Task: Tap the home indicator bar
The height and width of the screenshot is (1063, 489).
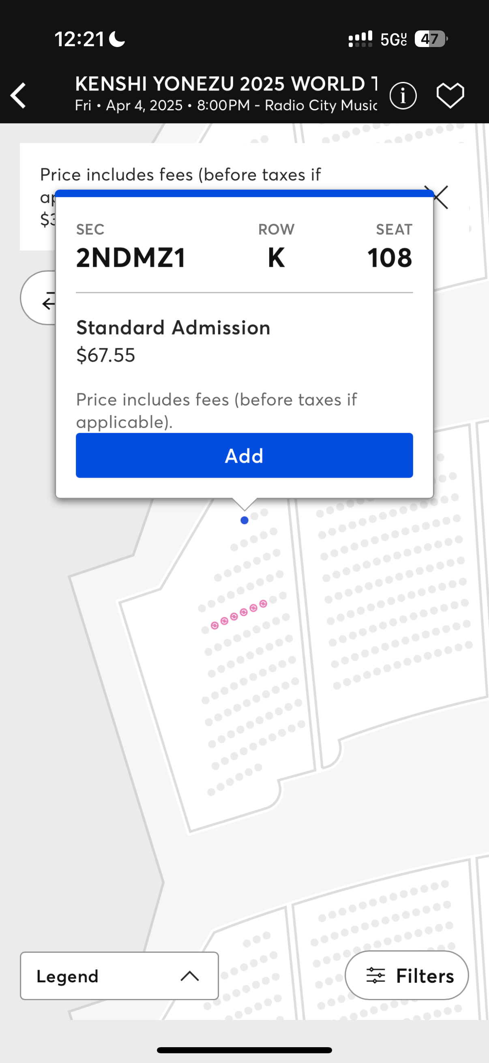Action: 244,1050
